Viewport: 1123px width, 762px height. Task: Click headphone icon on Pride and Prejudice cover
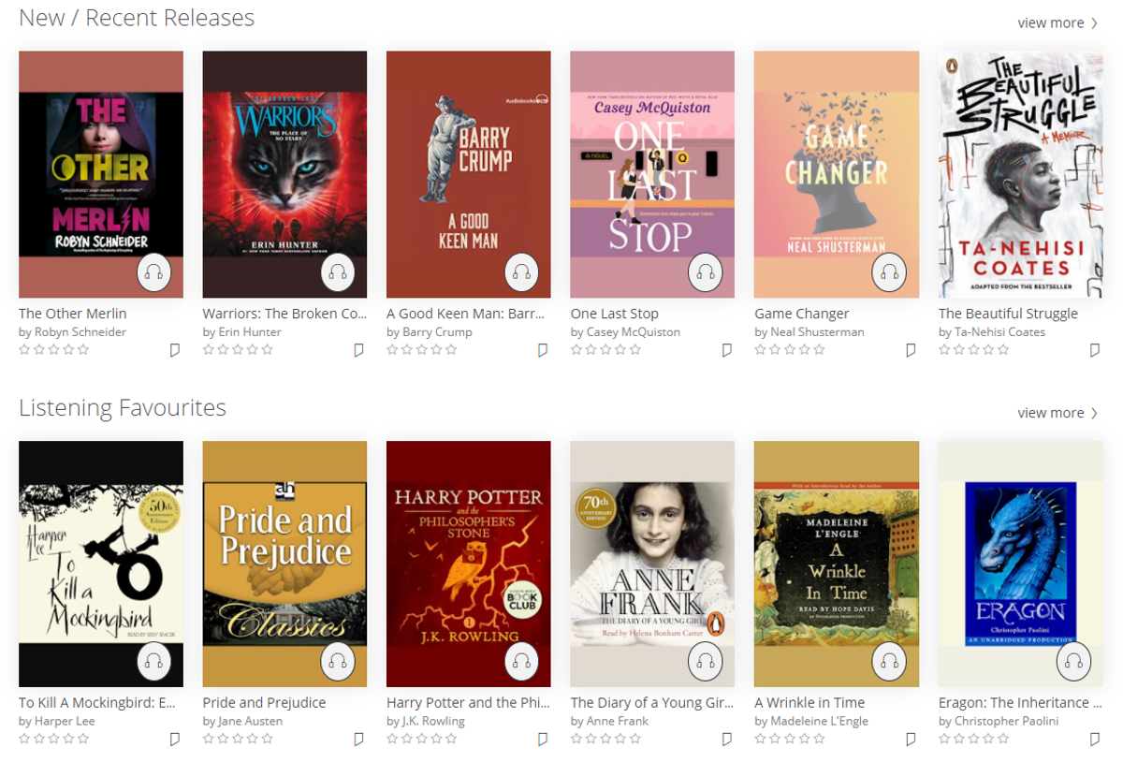339,662
